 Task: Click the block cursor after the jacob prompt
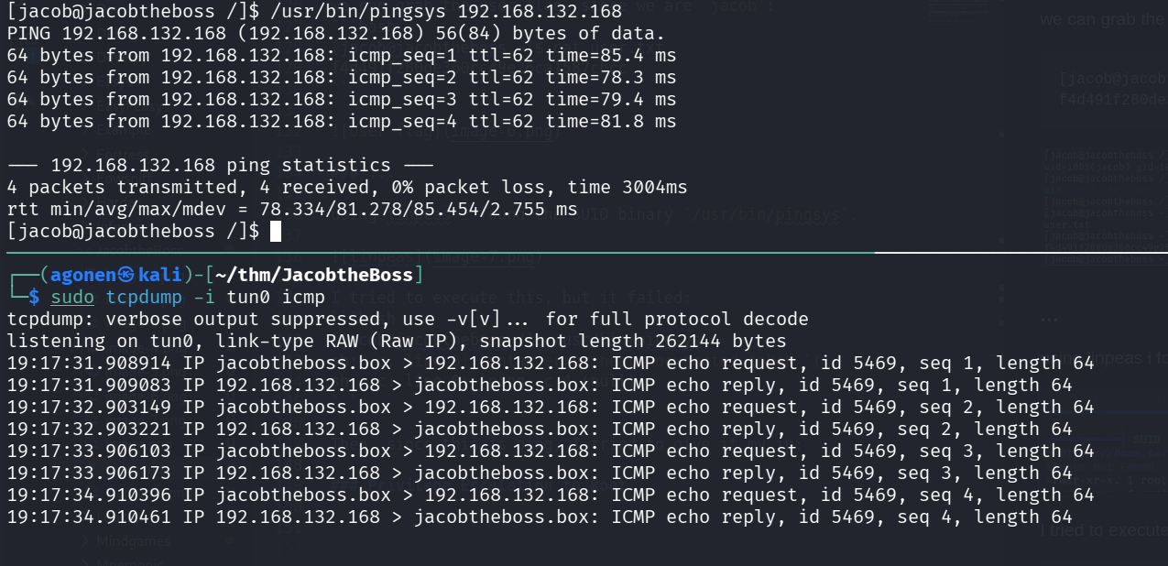point(276,231)
